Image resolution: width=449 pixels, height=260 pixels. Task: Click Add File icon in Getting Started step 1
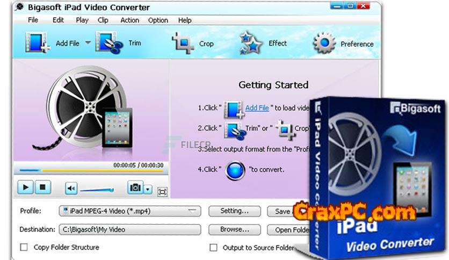tap(234, 110)
